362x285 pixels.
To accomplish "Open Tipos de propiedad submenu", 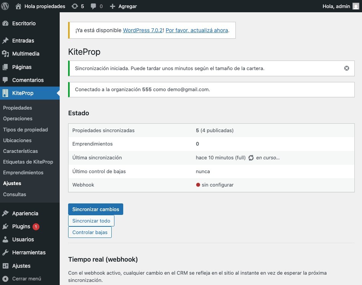I will pos(25,130).
